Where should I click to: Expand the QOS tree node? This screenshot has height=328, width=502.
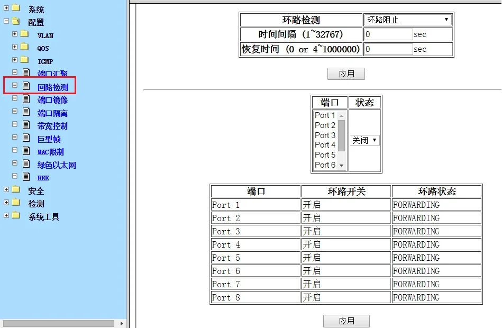15,47
